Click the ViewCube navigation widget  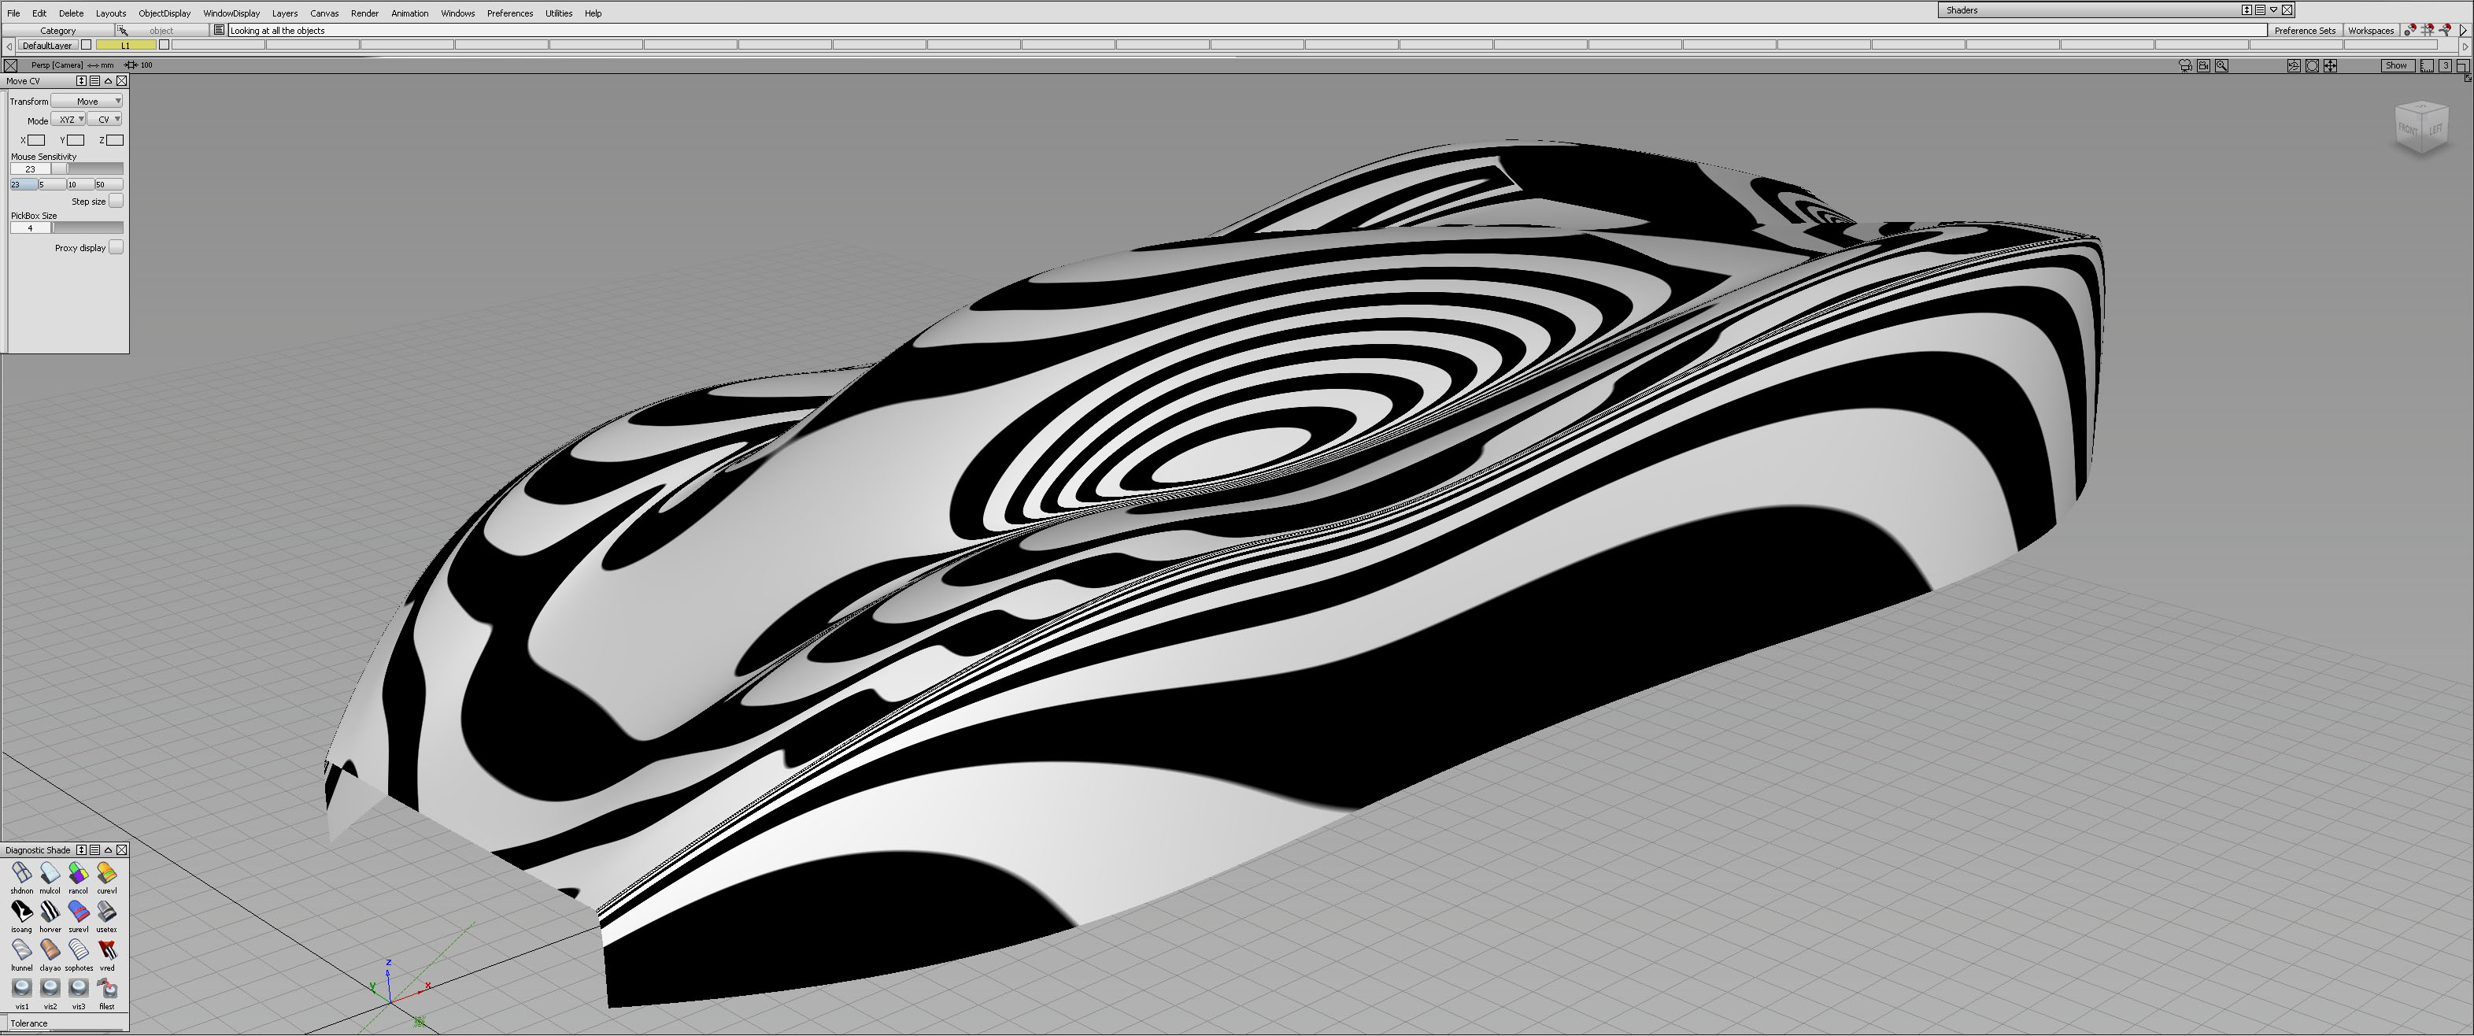tap(2421, 128)
